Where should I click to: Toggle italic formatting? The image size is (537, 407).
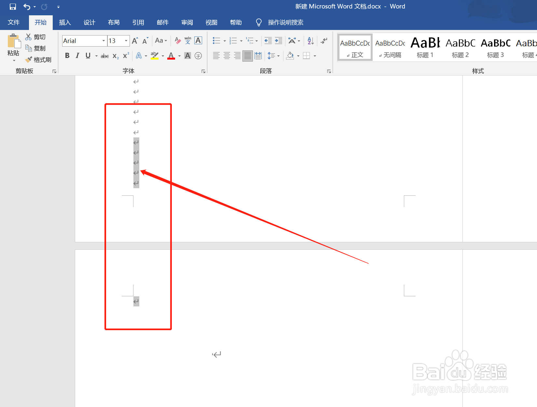[77, 56]
